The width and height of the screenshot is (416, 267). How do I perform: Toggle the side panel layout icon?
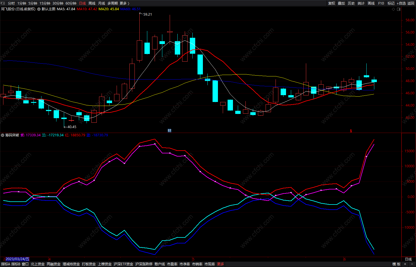(x=399, y=9)
